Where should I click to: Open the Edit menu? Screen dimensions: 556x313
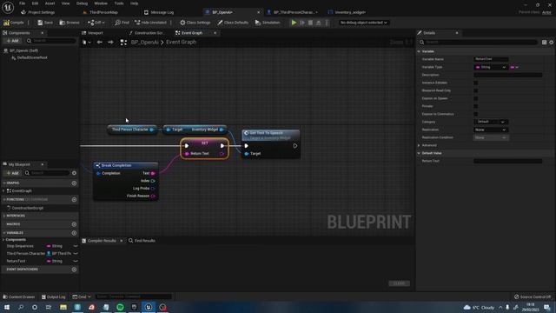[x=35, y=3]
